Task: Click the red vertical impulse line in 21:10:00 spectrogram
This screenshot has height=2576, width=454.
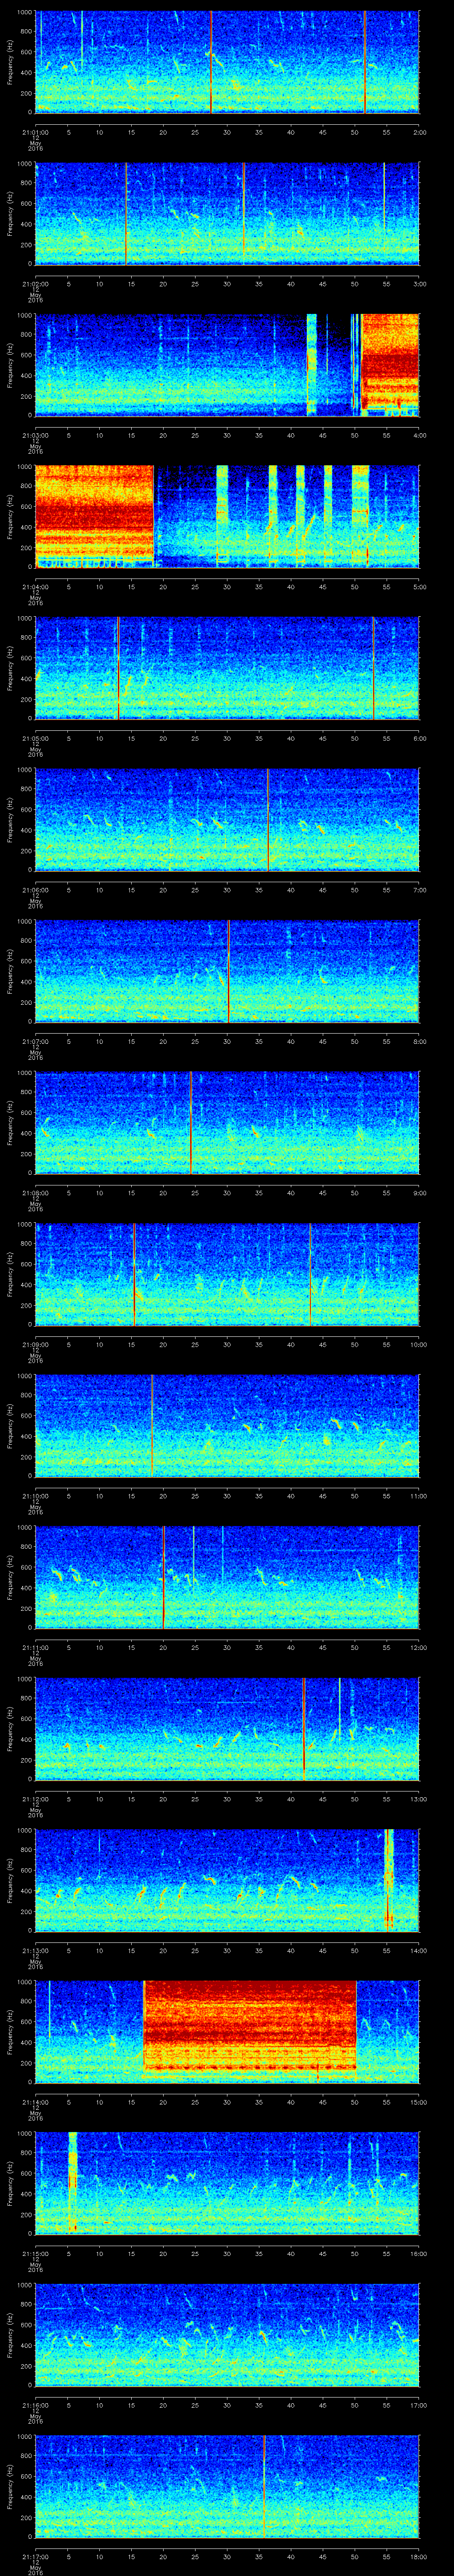Action: [x=152, y=1426]
